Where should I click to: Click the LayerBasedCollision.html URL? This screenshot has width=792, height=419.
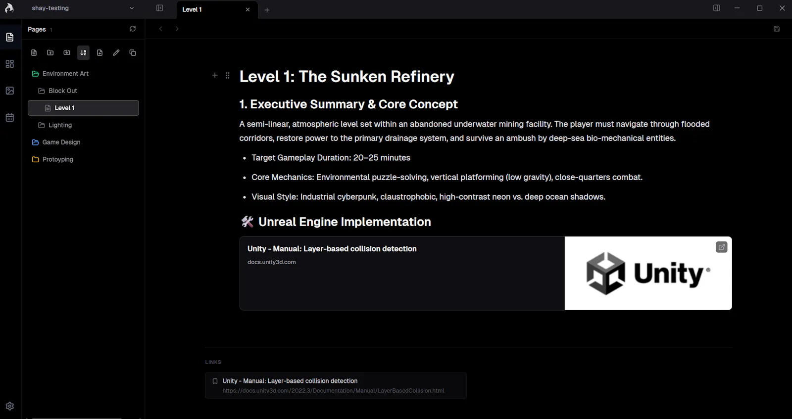pos(333,391)
